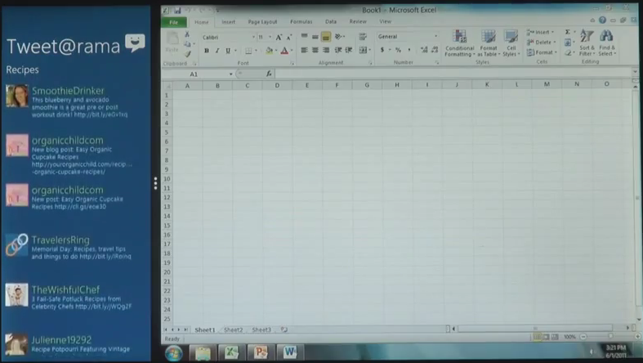This screenshot has height=363, width=643.
Task: Switch to the Insert ribbon tab
Action: (x=229, y=22)
